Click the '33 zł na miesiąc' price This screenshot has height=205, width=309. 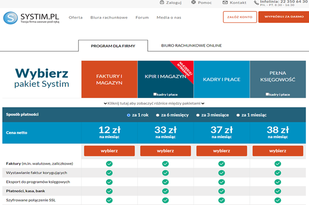(166, 132)
